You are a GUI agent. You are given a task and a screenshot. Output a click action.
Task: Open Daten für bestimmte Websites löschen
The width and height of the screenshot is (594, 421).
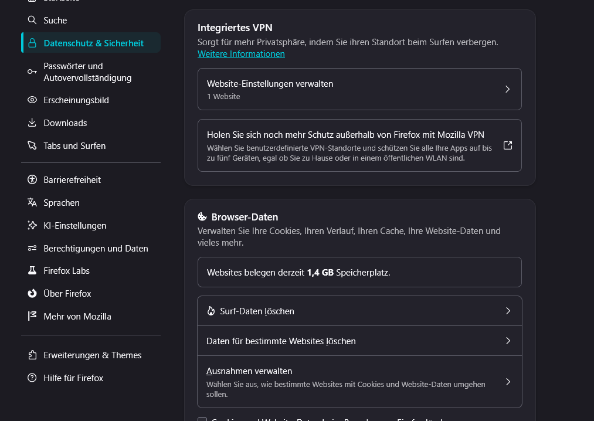(x=359, y=341)
